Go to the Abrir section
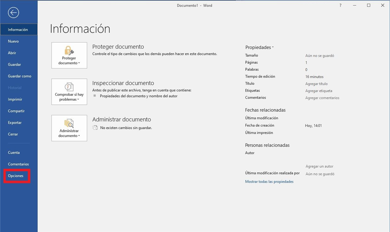Screen dimensions: 390x232 pyautogui.click(x=12, y=53)
